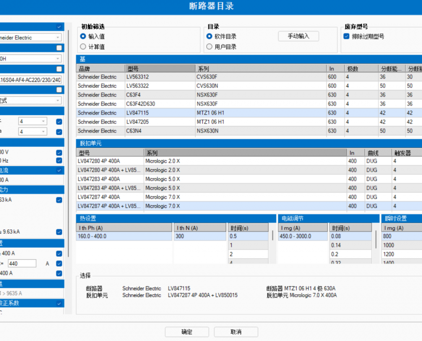The width and height of the screenshot is (422, 341).
Task: Open the 0H dropdown in the left panel
Action: pos(30,59)
